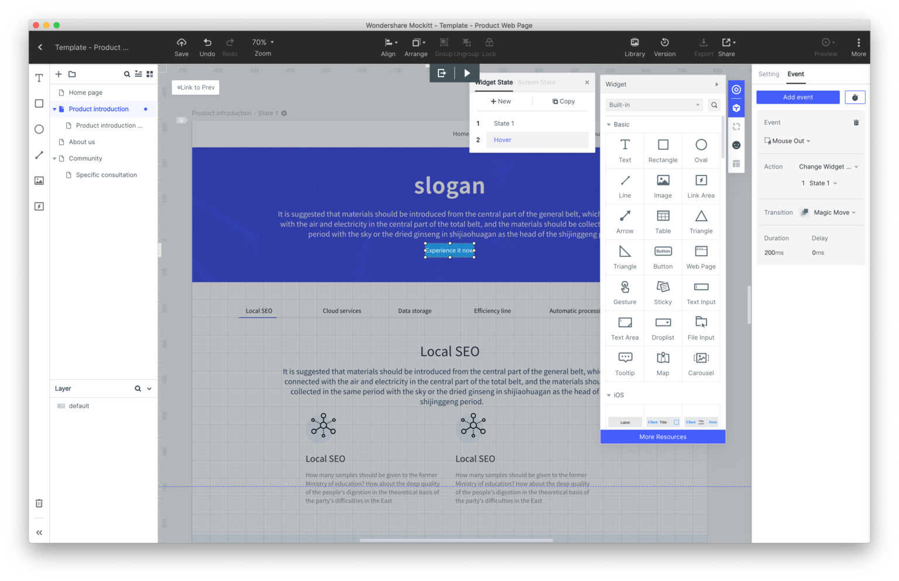Select the Text tool in the left toolbar
The image size is (899, 581).
(39, 77)
